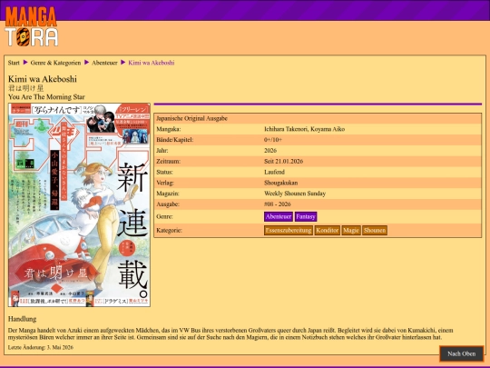Click the Bände/Kapitel value 0+/10+
490x368 pixels.
pos(273,140)
